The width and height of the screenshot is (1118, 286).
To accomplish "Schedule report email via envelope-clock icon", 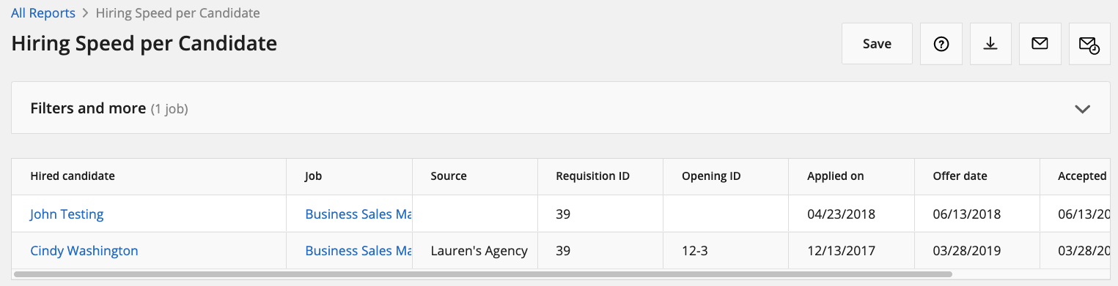I will click(1089, 44).
